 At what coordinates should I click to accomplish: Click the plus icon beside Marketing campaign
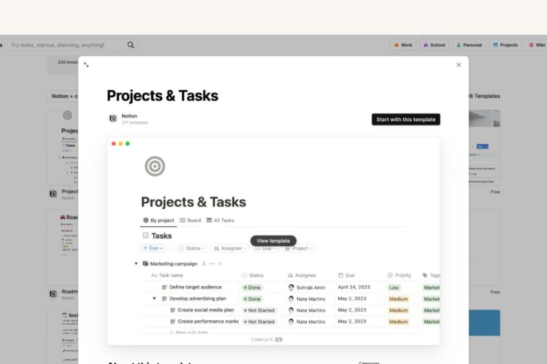click(x=220, y=264)
